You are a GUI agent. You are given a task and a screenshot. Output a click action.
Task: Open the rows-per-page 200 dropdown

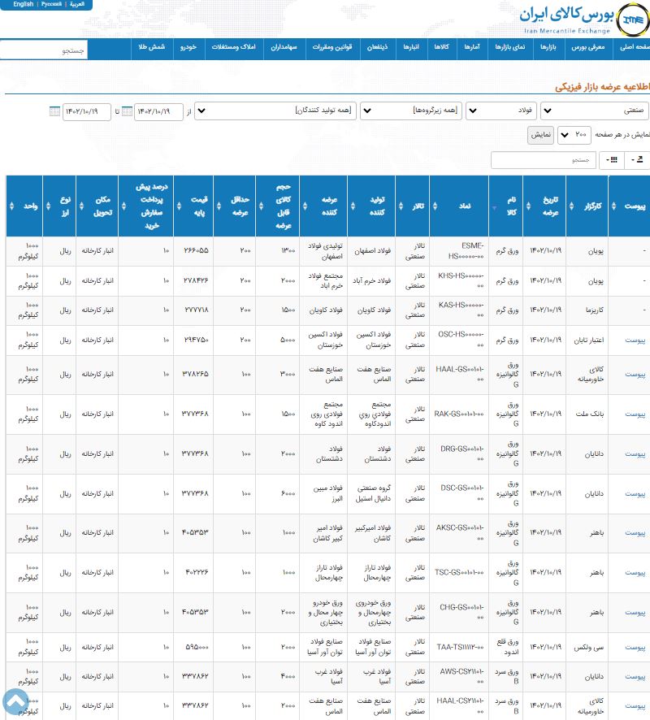(x=574, y=135)
